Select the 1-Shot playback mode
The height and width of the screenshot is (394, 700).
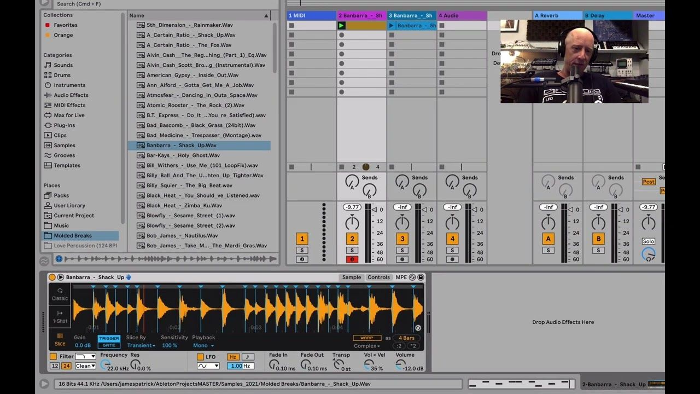click(60, 316)
